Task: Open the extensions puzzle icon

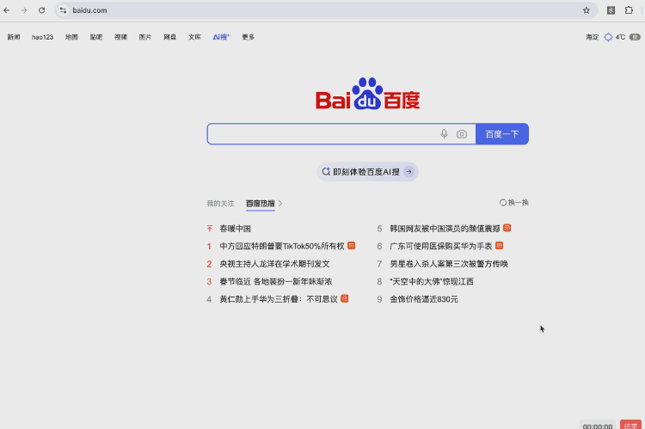Action: pos(629,10)
